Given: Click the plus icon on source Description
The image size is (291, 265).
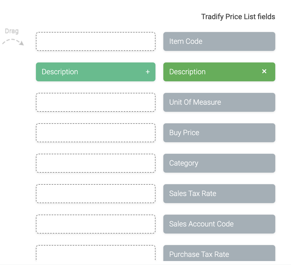Looking at the screenshot, I should (148, 72).
